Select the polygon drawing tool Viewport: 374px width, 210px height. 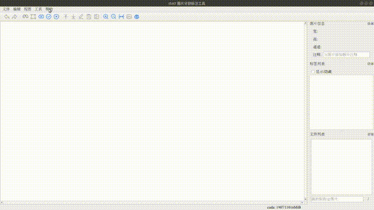coord(33,17)
